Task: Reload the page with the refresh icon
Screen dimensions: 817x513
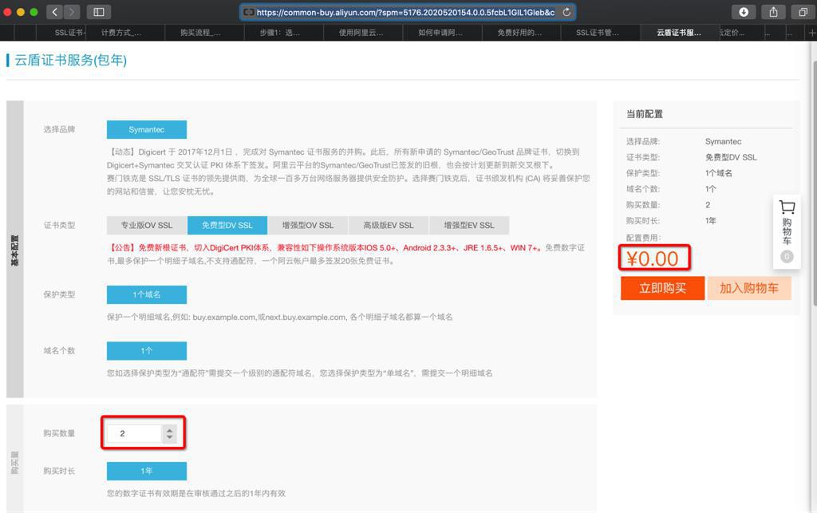Action: (566, 12)
